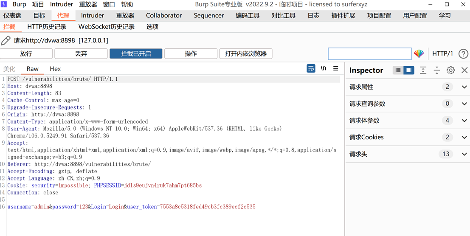Open the 项目 menu
The height and width of the screenshot is (236, 470).
pyautogui.click(x=38, y=5)
